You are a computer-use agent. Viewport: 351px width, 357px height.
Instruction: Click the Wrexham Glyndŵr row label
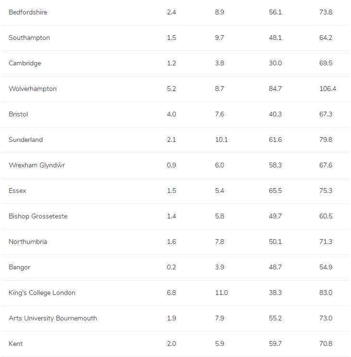[37, 165]
